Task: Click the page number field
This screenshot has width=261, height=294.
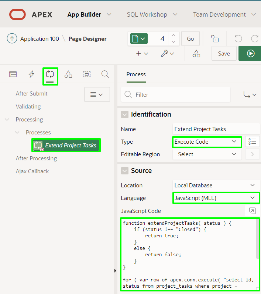Action: pos(158,39)
